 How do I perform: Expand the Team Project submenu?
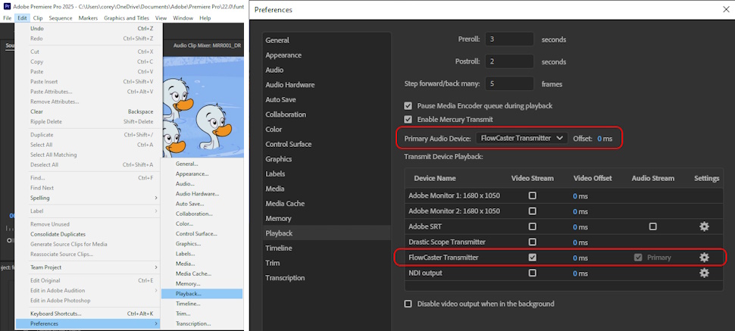pos(88,267)
